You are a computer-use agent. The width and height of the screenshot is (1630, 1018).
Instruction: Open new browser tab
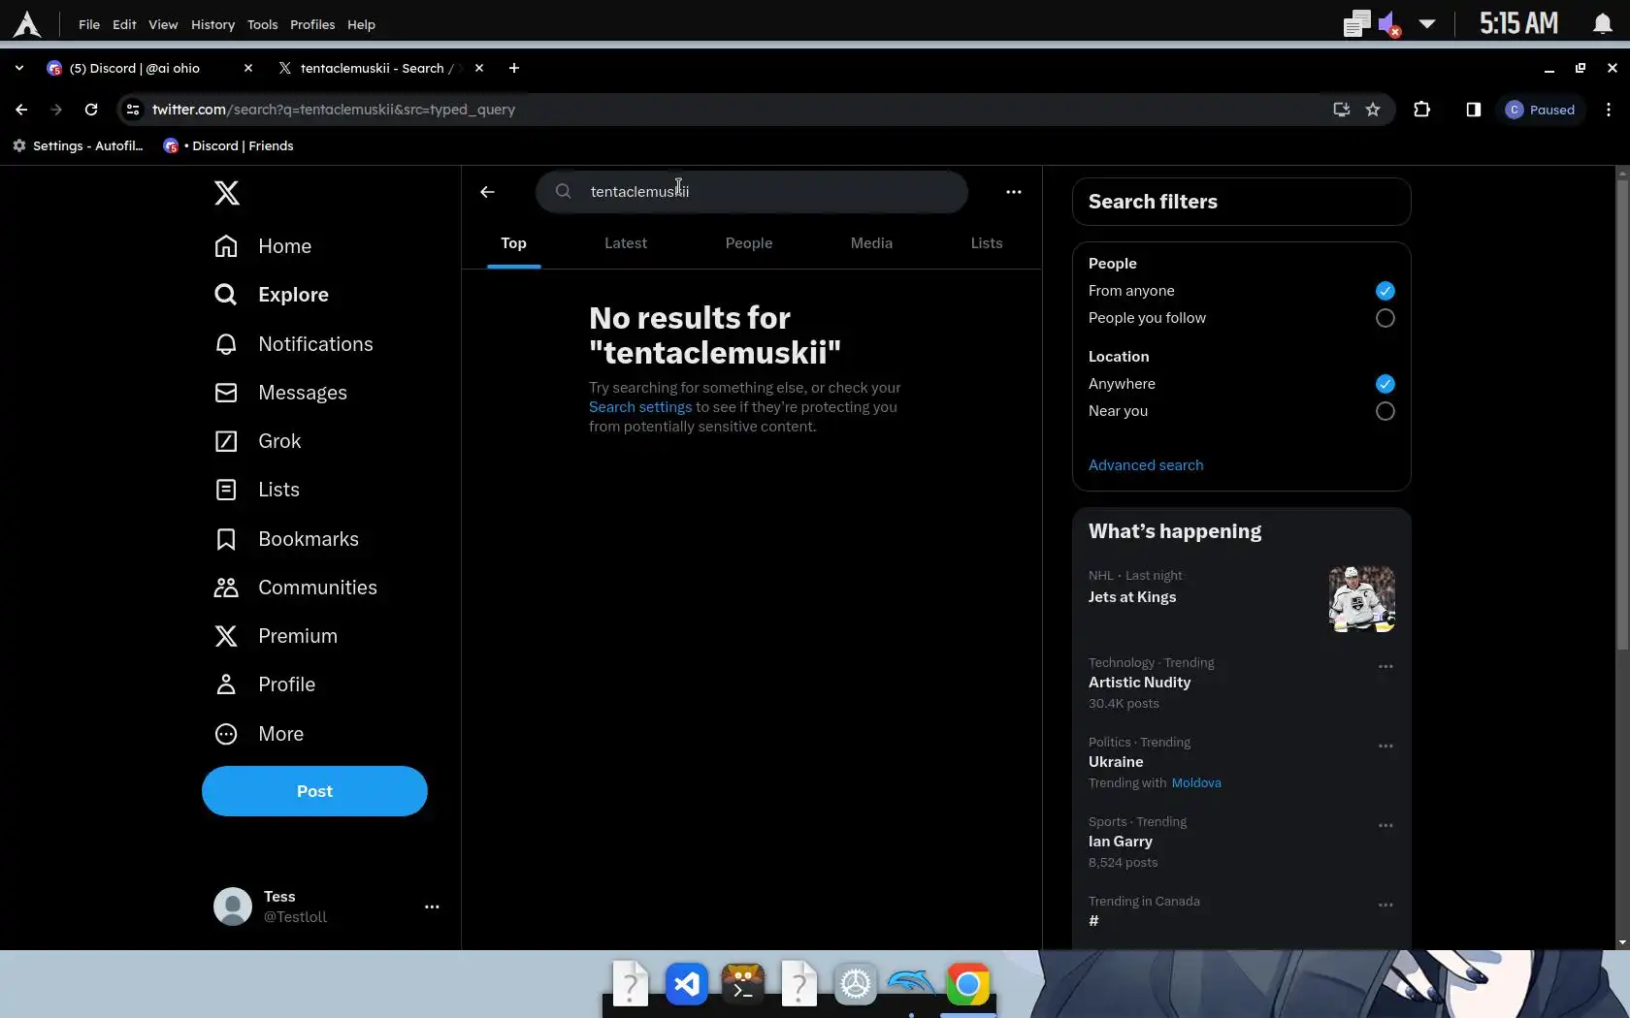(x=514, y=68)
